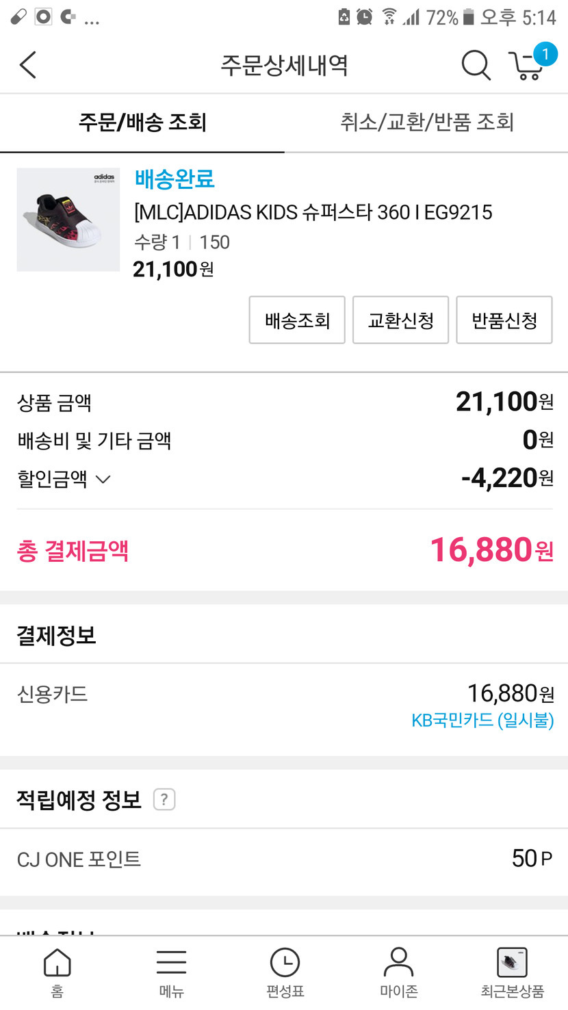Open search with the magnifier icon
The image size is (568, 1010).
(476, 65)
